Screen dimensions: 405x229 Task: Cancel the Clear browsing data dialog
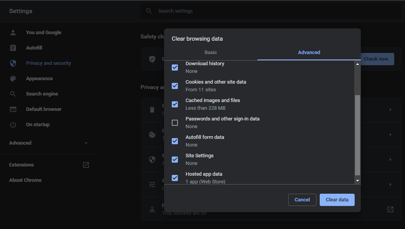coord(302,200)
